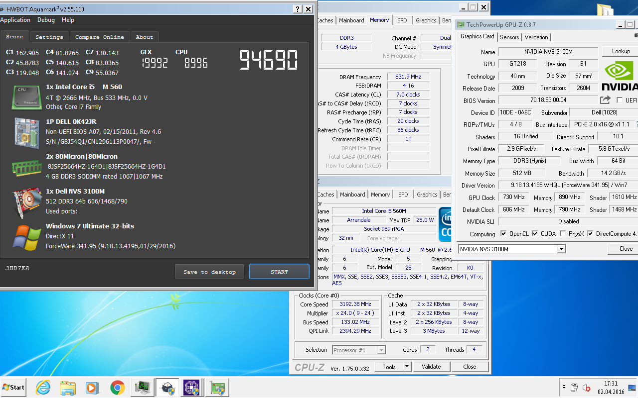Click the Windows logo beside Windows 7 Ultimate
The width and height of the screenshot is (638, 398).
[x=27, y=237]
